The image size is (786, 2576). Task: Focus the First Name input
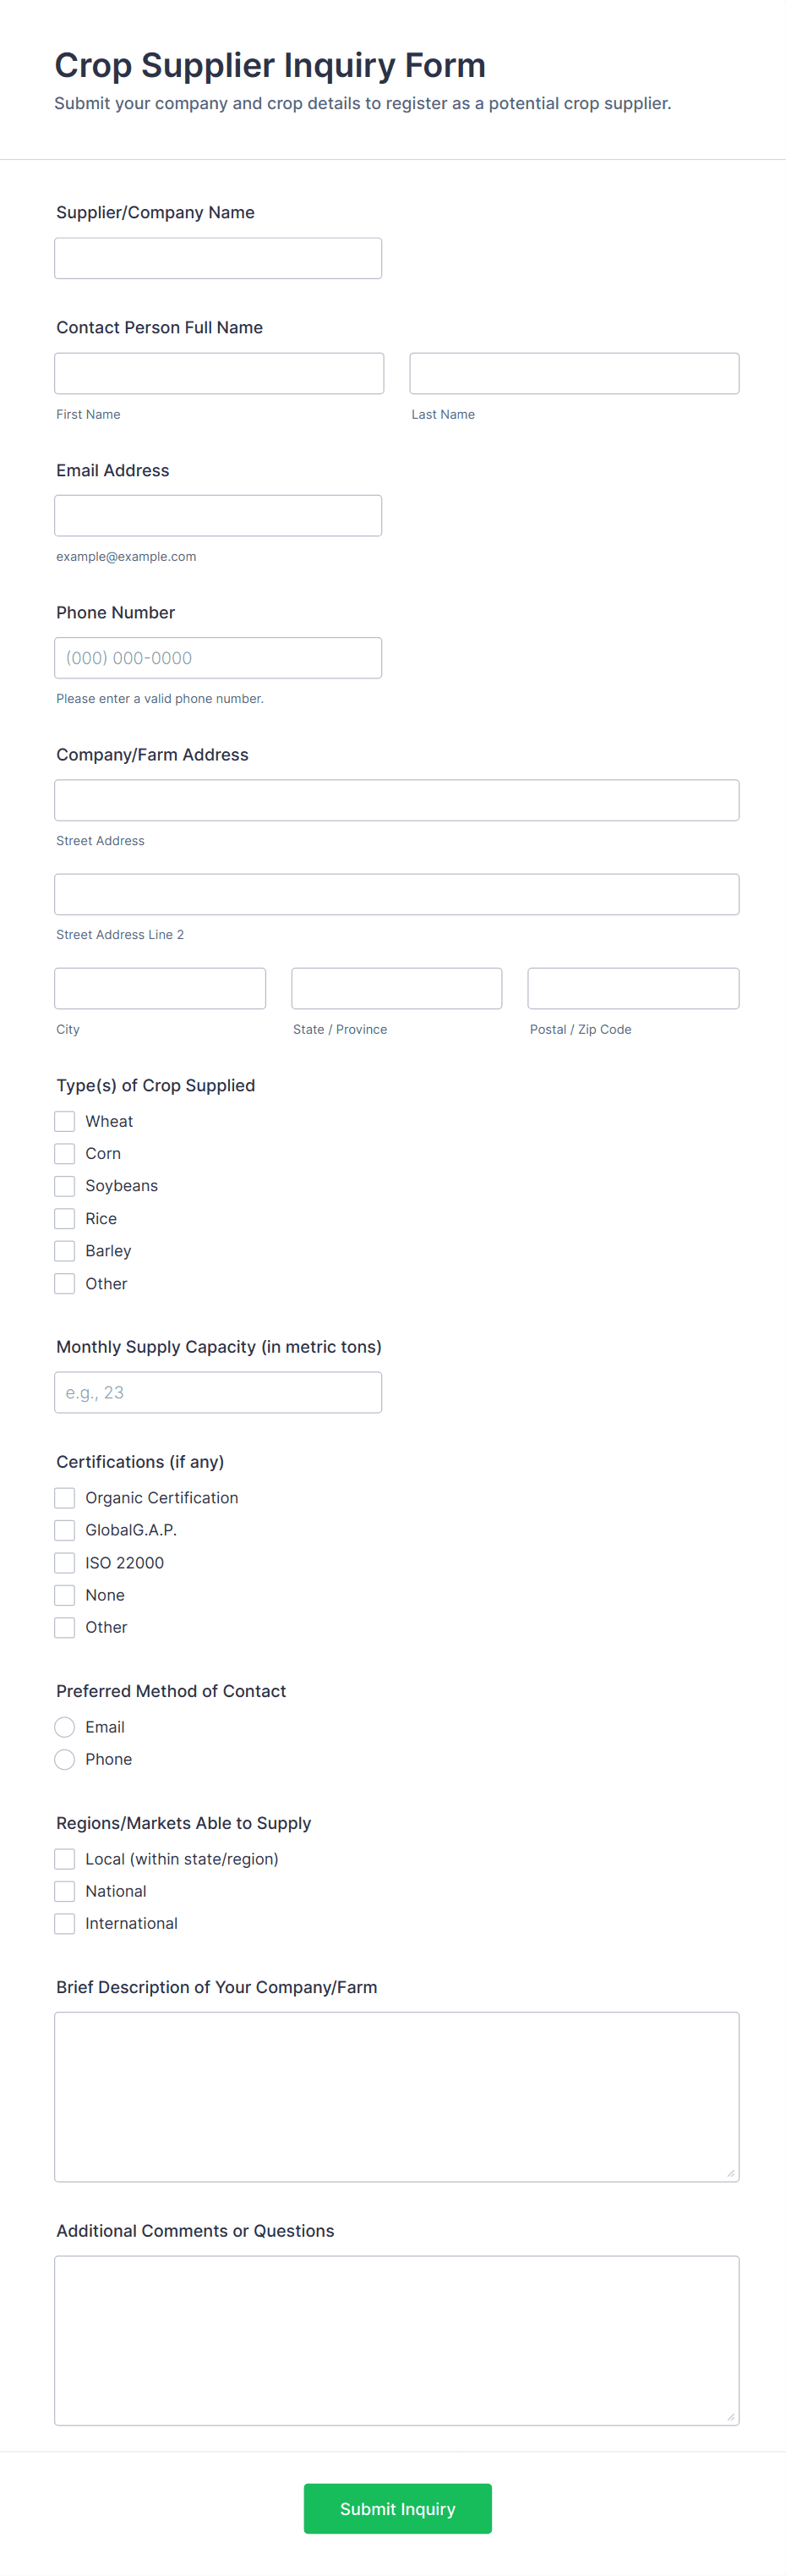point(219,373)
